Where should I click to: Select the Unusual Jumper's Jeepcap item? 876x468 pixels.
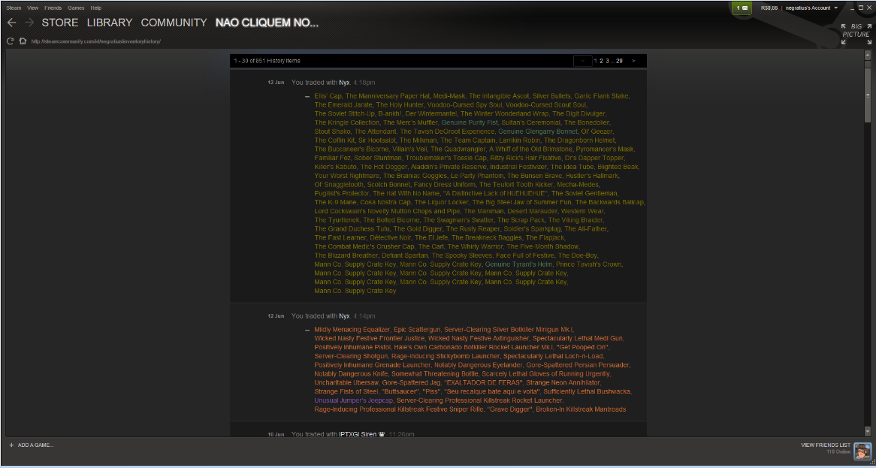pos(354,401)
